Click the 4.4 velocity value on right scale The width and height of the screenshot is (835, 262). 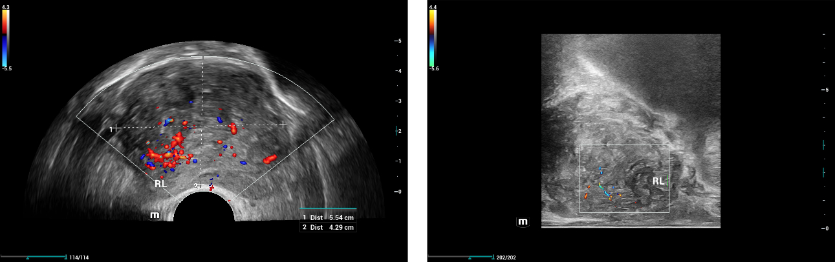[432, 6]
